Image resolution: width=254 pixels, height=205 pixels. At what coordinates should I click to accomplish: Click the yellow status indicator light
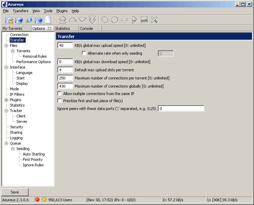coord(44,200)
